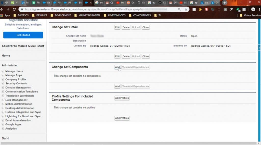This screenshot has height=145, width=261.
Task: Open the Chrome three-dot menu
Action: pos(259,9)
